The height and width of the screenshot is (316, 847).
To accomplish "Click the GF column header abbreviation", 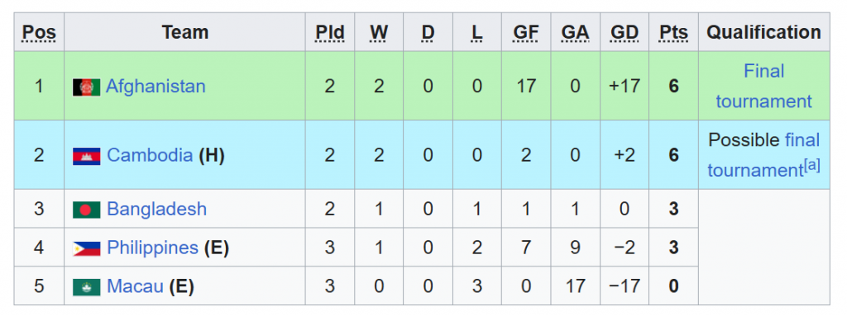I will pyautogui.click(x=525, y=33).
